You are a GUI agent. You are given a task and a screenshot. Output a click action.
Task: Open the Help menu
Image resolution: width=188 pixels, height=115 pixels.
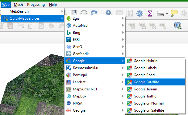(x=53, y=5)
